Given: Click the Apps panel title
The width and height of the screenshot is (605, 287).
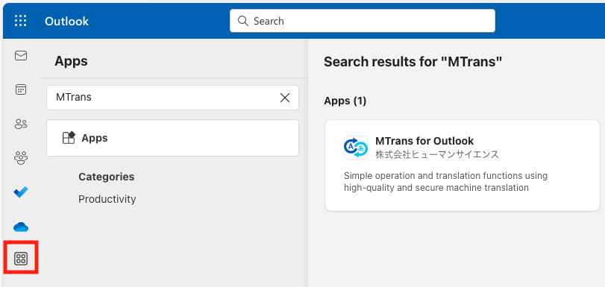Looking at the screenshot, I should [x=71, y=61].
